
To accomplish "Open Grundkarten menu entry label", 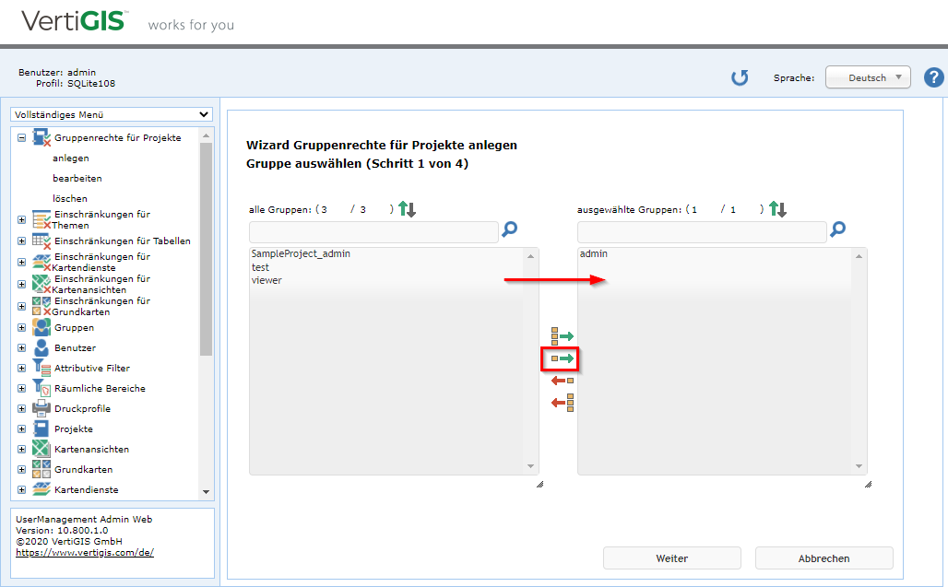I will [x=83, y=469].
